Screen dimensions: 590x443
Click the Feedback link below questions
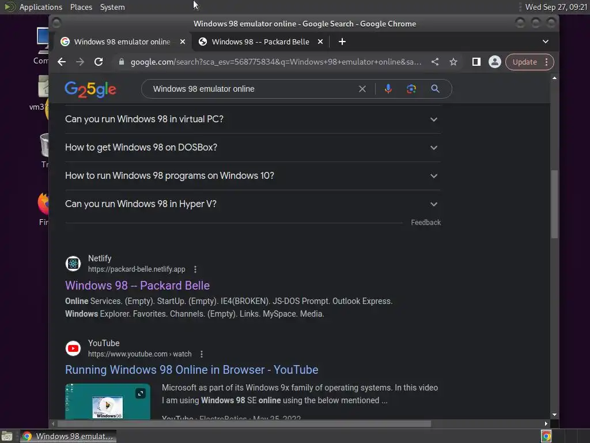pyautogui.click(x=426, y=222)
